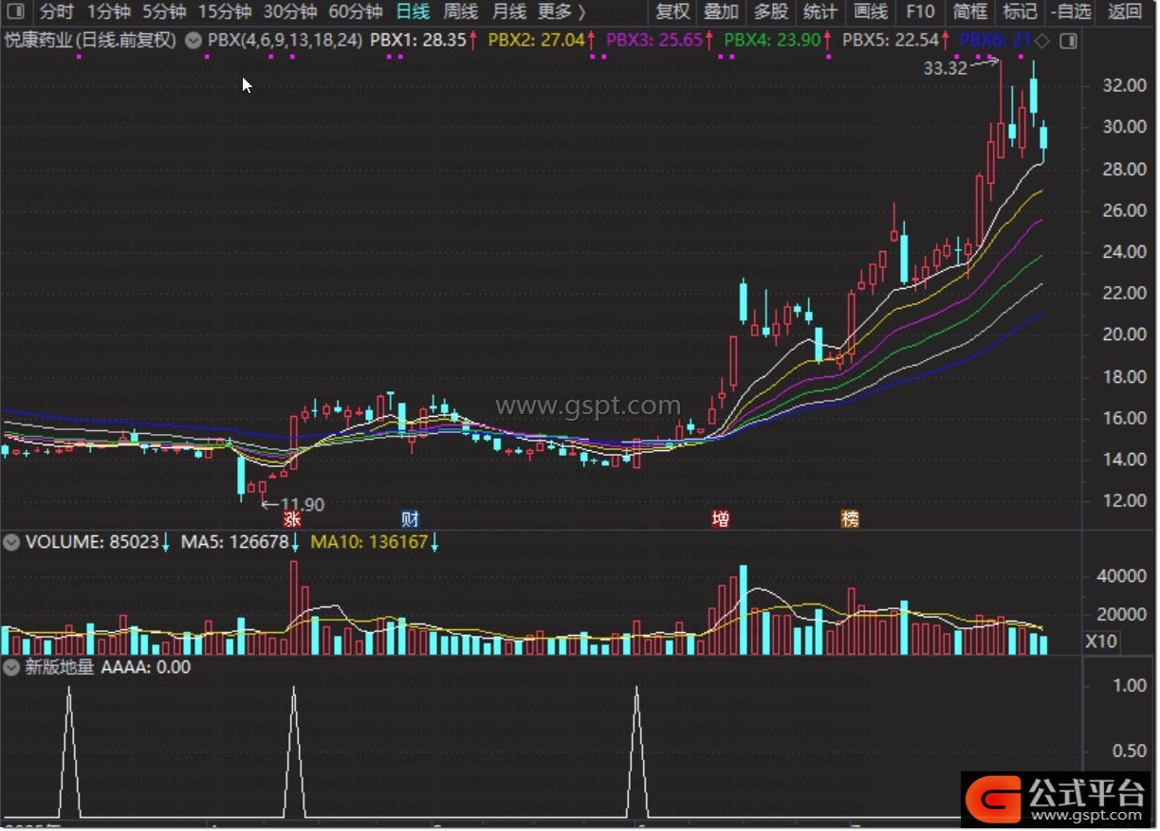The width and height of the screenshot is (1160, 831).
Task: Switch to the 分时 intraday view
Action: click(x=56, y=12)
